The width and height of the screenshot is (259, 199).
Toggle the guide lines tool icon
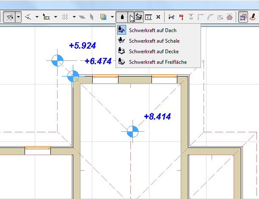(x=9, y=17)
